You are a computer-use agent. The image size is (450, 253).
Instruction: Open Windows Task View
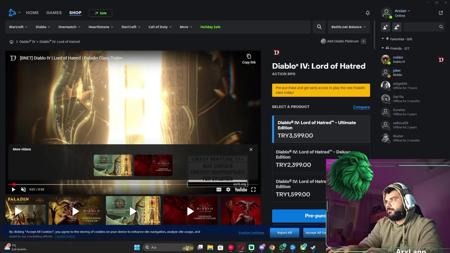200,247
